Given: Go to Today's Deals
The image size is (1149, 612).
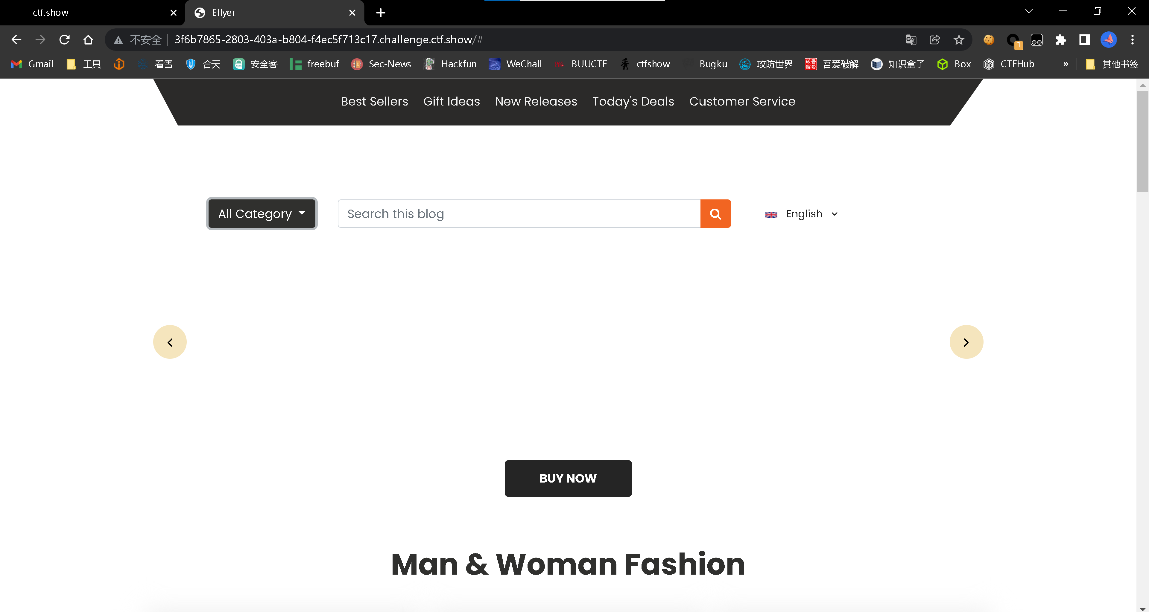Looking at the screenshot, I should (633, 101).
